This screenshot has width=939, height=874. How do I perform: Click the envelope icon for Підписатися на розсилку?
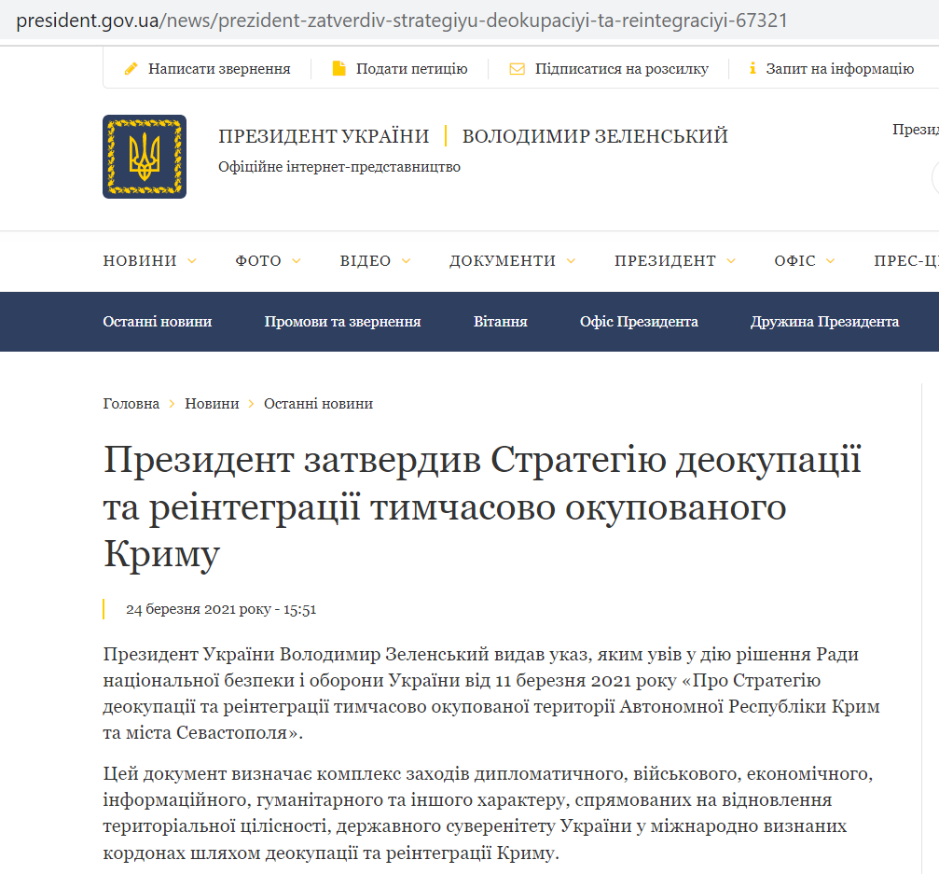(517, 69)
